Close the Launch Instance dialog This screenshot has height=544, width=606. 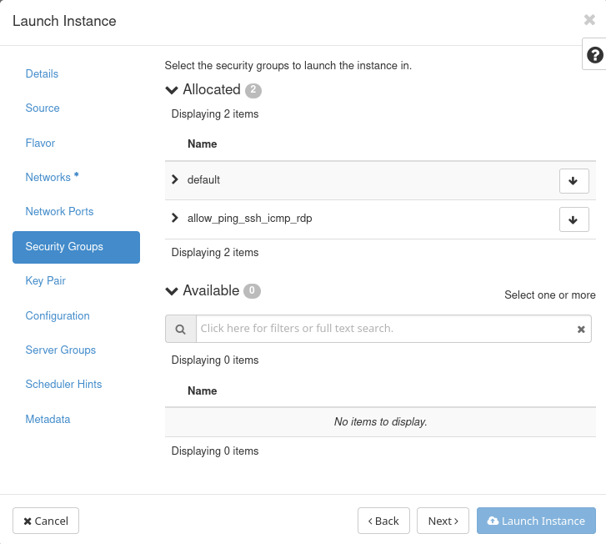click(x=589, y=20)
